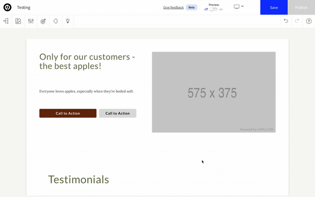The image size is (315, 197).
Task: Open the help question mark icon
Action: click(x=309, y=21)
